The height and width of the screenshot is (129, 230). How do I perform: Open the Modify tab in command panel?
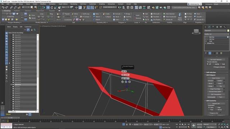209,27
